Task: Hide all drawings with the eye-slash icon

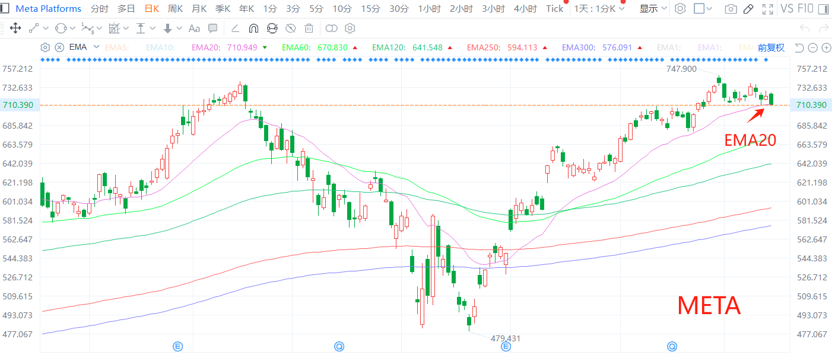Action: [x=290, y=28]
